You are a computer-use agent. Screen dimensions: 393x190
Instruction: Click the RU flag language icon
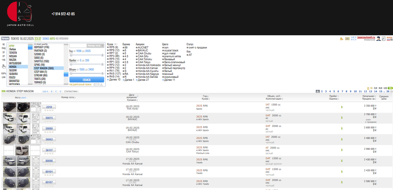[388, 40]
